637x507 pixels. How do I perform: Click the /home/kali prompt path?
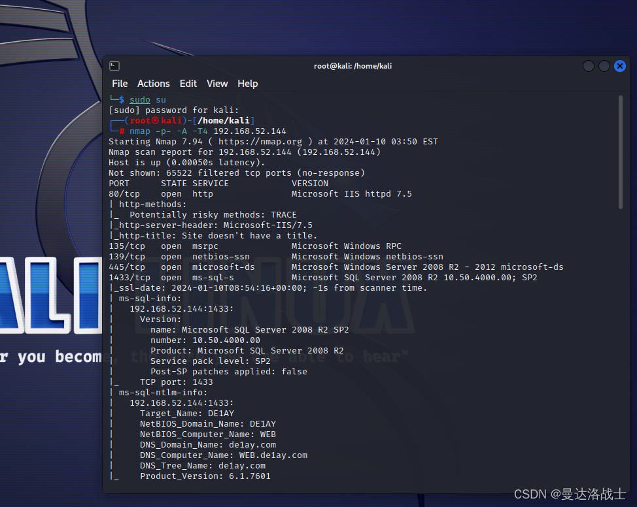[224, 121]
